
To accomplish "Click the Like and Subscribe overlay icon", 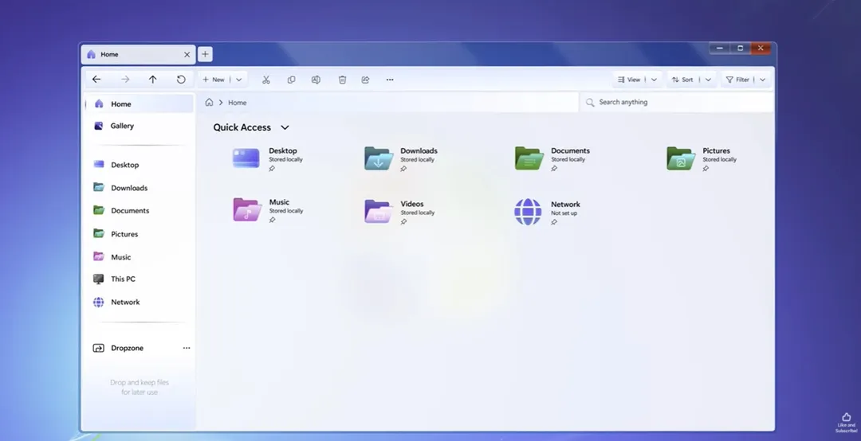I will point(846,423).
